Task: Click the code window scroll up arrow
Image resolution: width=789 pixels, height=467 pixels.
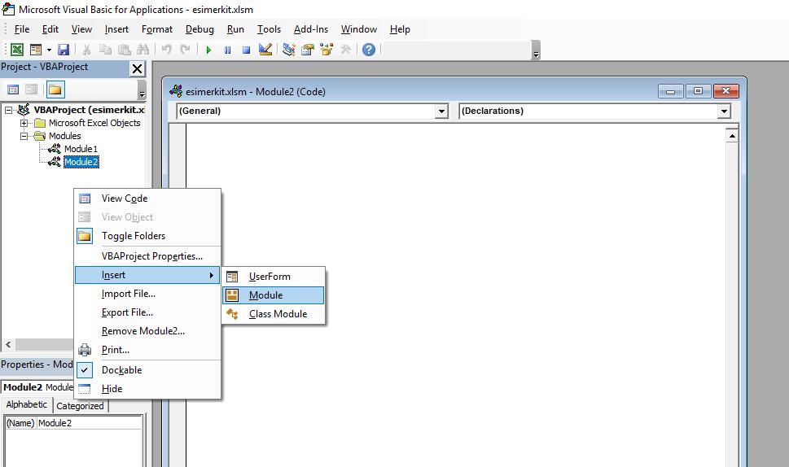Action: pos(732,136)
